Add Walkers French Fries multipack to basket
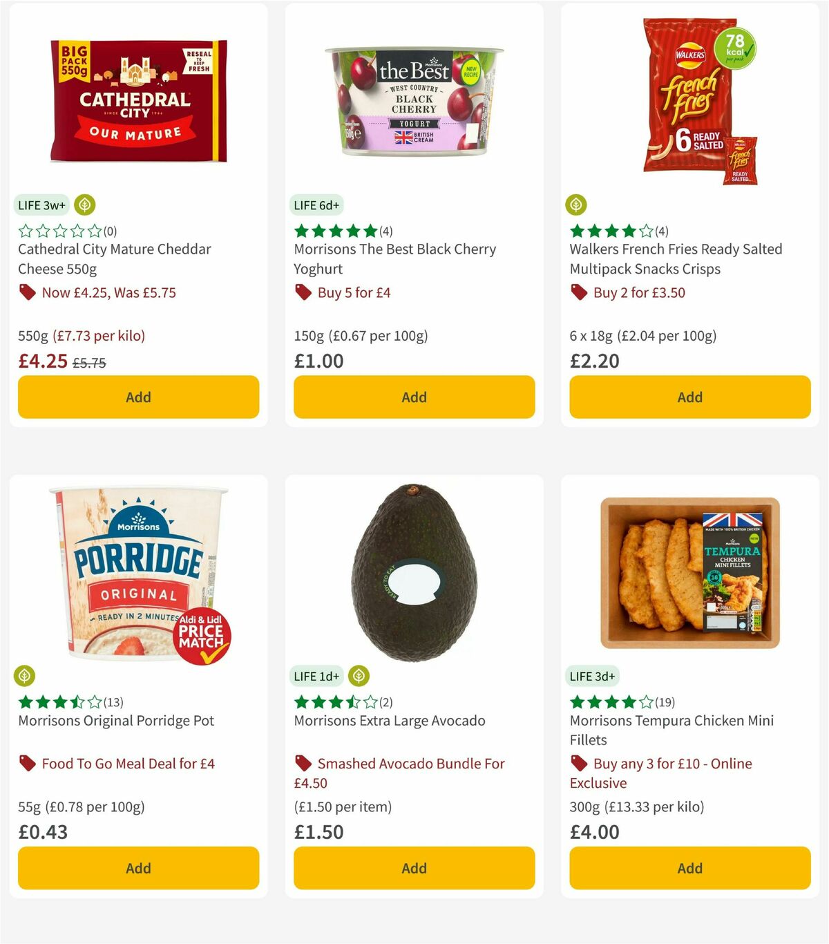 coord(689,397)
